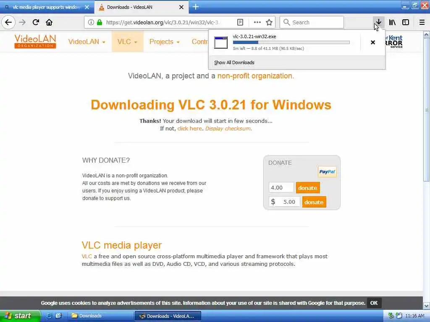This screenshot has width=430, height=322.
Task: Dismiss cookie notice with OK button
Action: click(x=374, y=303)
